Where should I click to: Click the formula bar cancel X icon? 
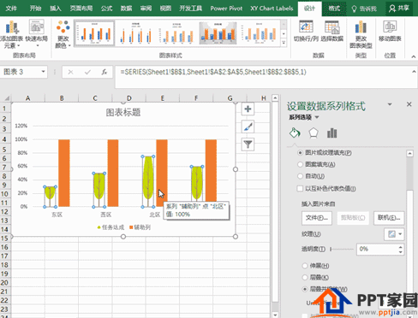point(70,73)
